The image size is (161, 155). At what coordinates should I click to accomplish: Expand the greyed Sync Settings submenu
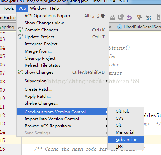coord(62,133)
